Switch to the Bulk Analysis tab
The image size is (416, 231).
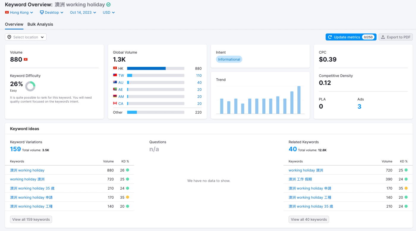click(x=40, y=24)
